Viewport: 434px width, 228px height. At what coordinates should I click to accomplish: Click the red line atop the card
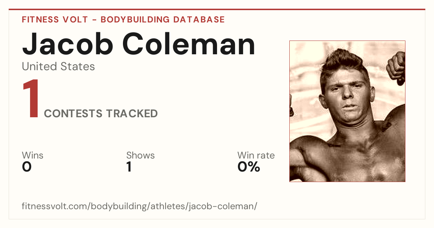coord(217,9)
